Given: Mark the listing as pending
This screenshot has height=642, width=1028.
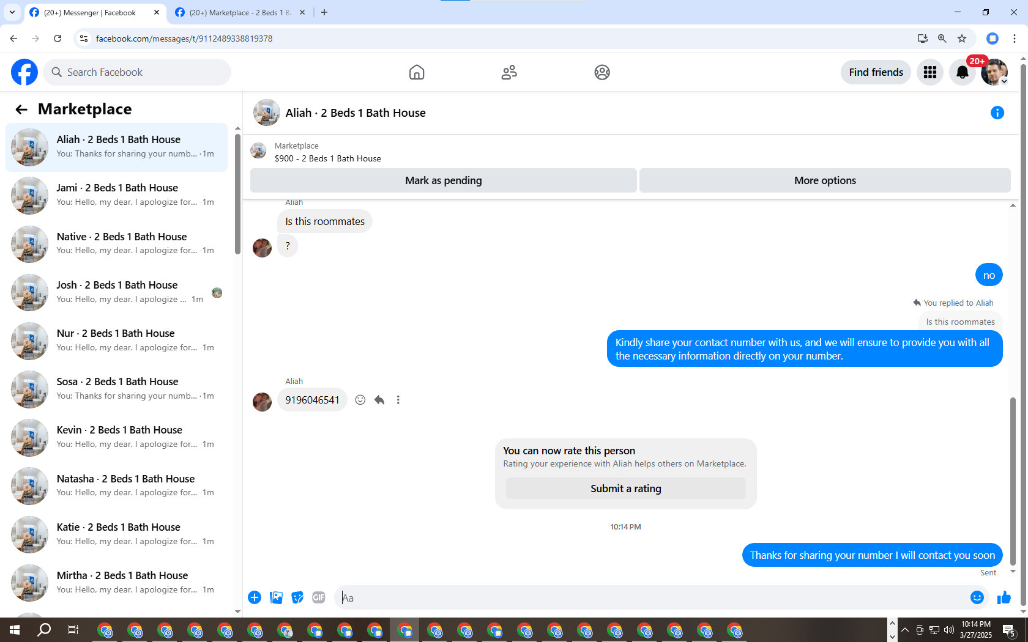Looking at the screenshot, I should 444,180.
